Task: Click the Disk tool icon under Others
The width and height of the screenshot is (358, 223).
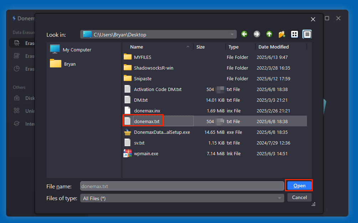Action: [16, 98]
